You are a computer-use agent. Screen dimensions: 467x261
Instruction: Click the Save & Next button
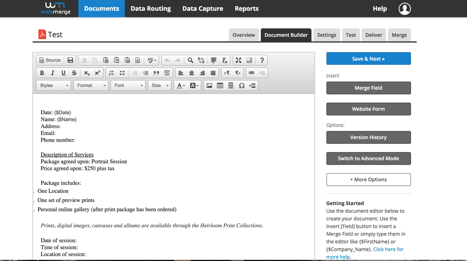point(368,59)
